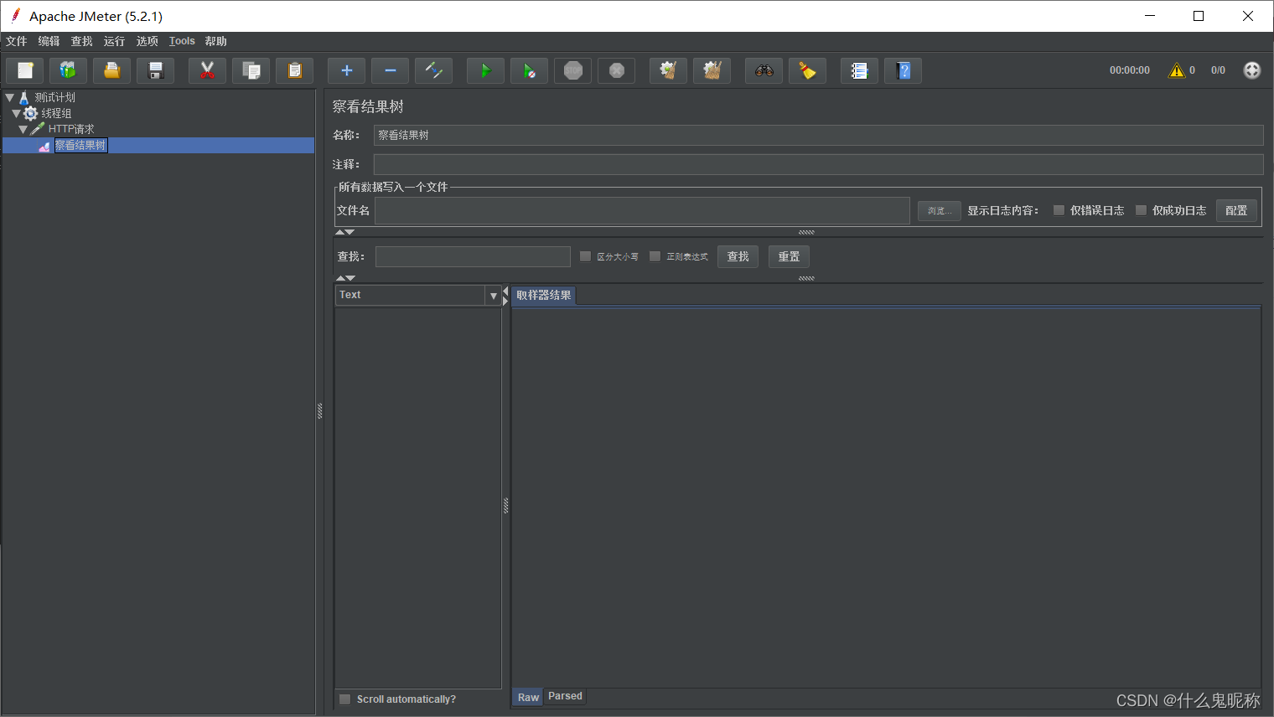Screen dimensions: 1274x717
Task: Create a new test plan via New icon
Action: click(x=25, y=71)
